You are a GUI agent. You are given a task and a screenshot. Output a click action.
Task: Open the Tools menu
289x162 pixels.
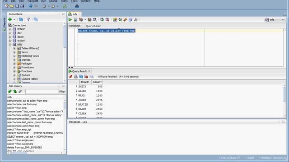pos(74,1)
